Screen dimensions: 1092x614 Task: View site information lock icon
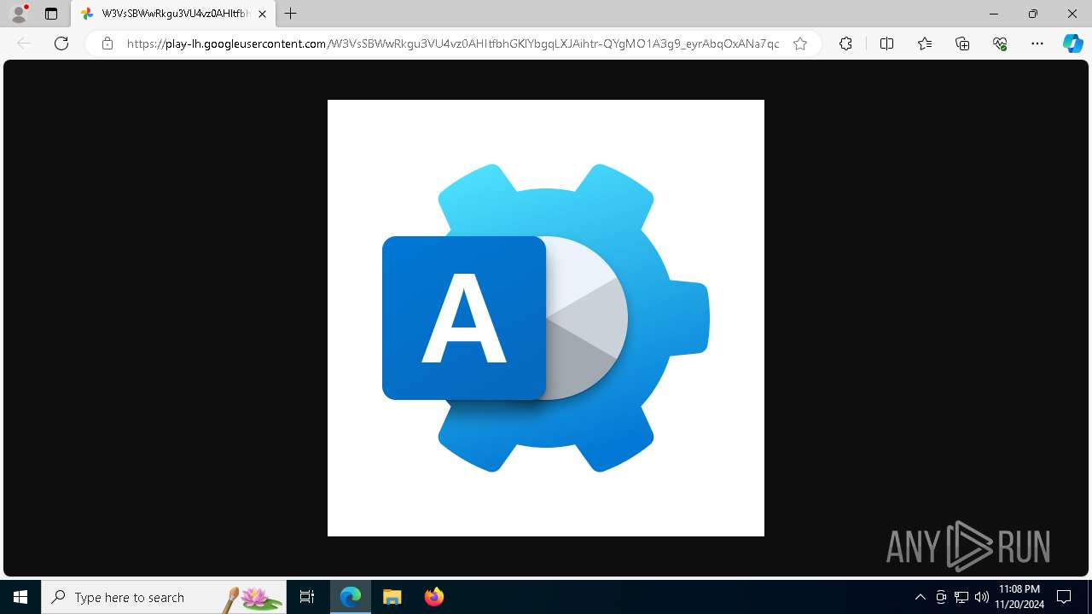click(x=107, y=43)
